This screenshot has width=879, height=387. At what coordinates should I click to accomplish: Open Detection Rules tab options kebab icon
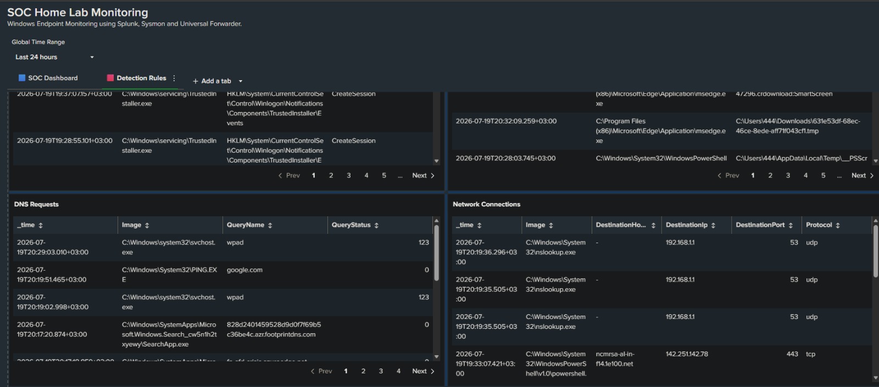click(174, 78)
